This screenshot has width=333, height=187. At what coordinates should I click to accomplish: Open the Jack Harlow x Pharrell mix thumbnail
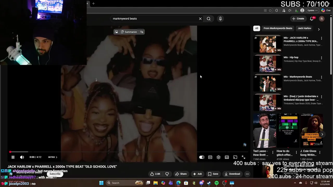click(x=268, y=44)
